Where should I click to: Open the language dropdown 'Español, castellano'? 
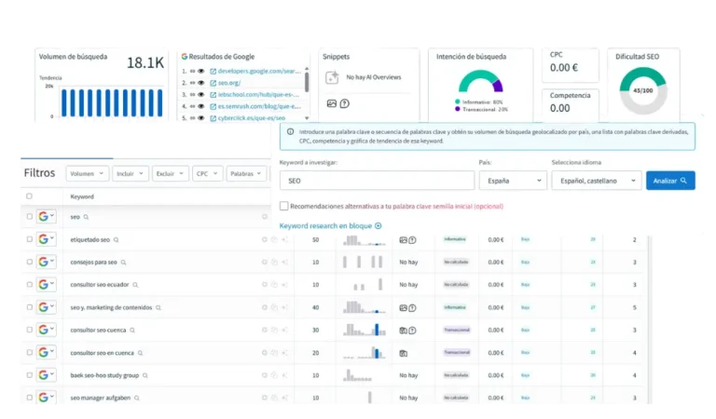point(596,181)
